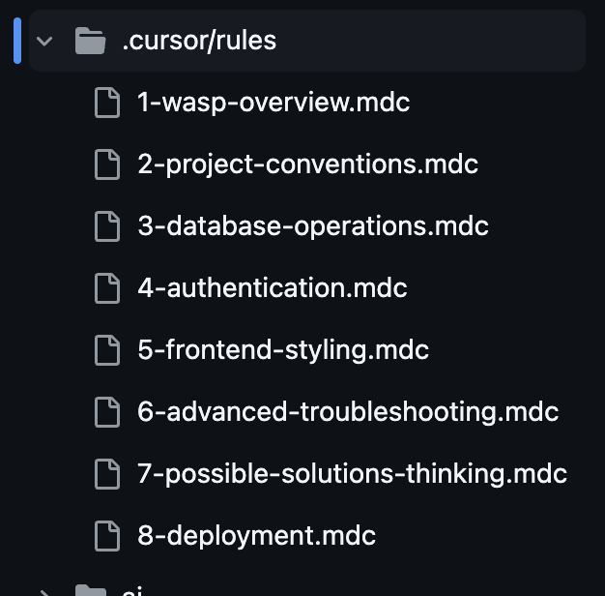
Task: Collapse the .cursor/rules folder chevron
Action: click(x=44, y=41)
